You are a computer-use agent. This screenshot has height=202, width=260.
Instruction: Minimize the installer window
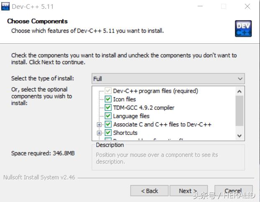(200, 6)
